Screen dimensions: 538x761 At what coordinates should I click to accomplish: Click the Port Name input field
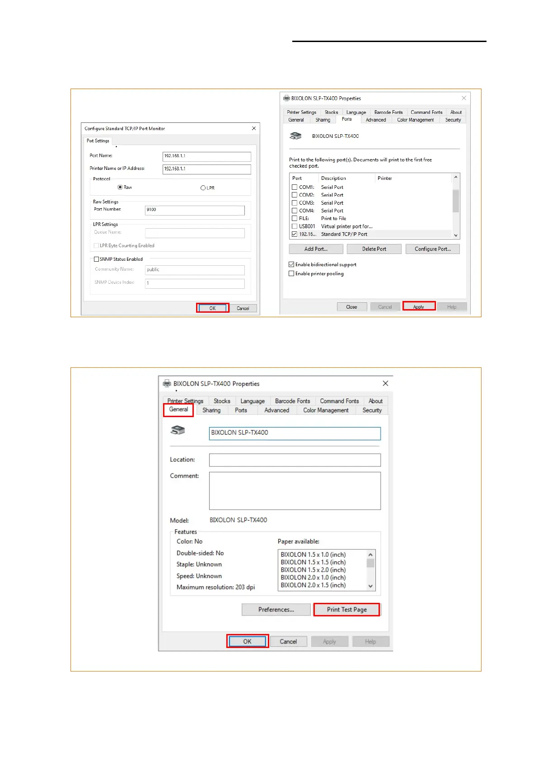[207, 156]
